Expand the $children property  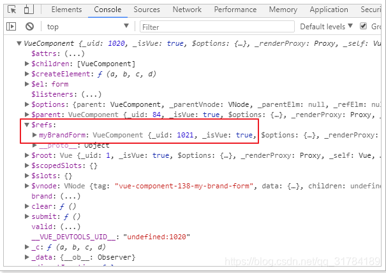coord(27,64)
